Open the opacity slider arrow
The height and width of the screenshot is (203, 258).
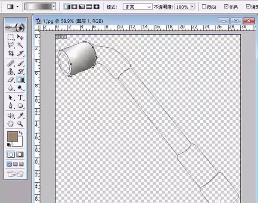tap(192, 7)
